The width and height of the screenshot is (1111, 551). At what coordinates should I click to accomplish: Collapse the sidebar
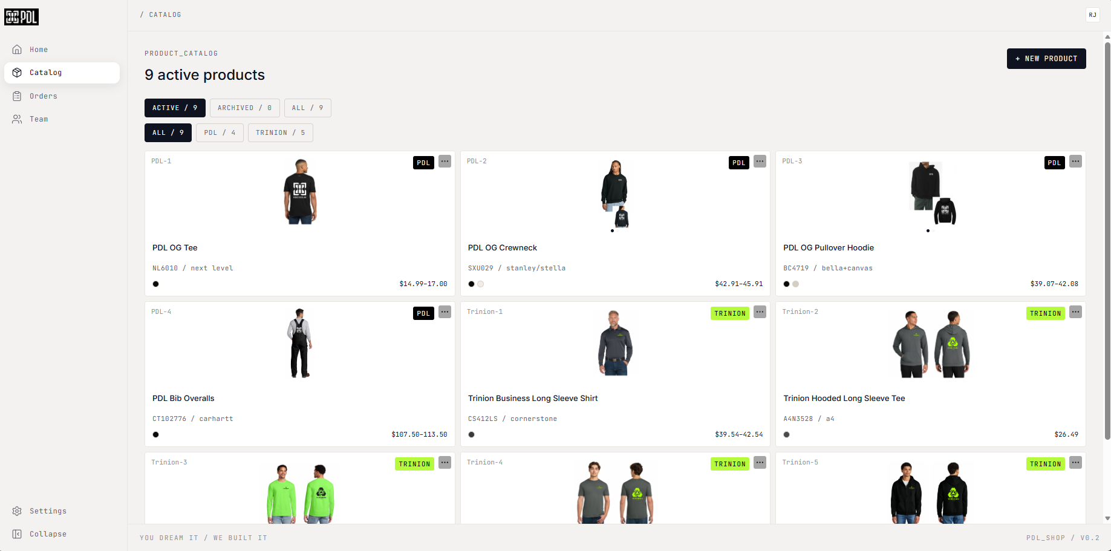[62, 534]
